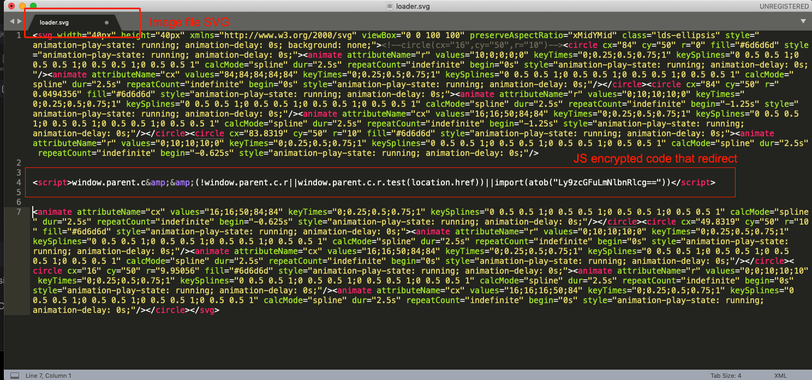Select the loader.svg tab
Viewport: 812px width, 380px height.
click(x=74, y=22)
